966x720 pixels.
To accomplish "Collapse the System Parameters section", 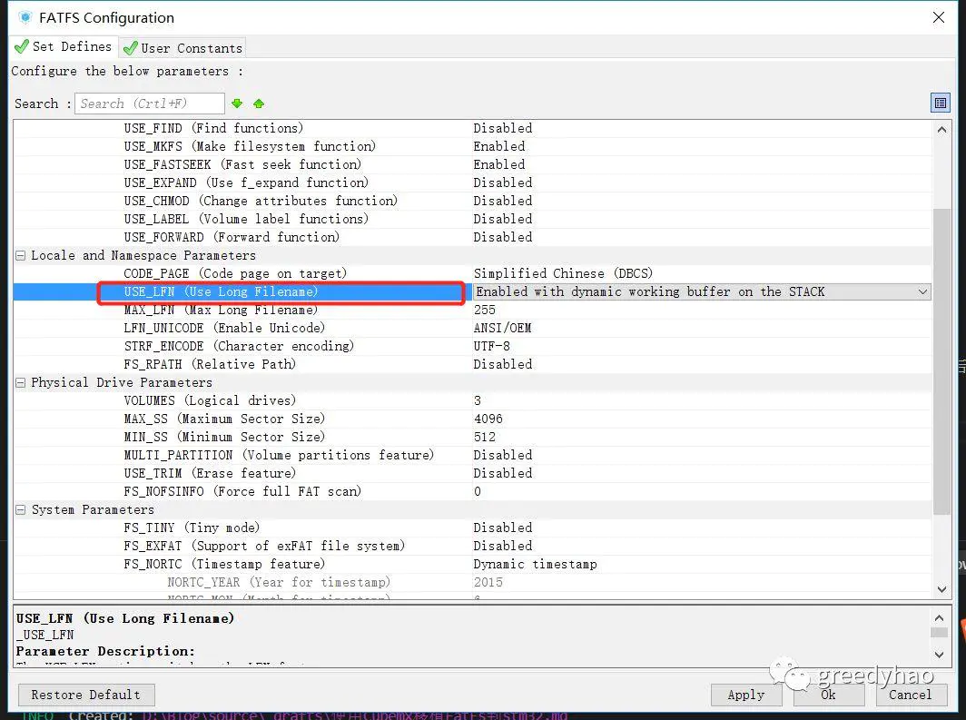I will (19, 509).
